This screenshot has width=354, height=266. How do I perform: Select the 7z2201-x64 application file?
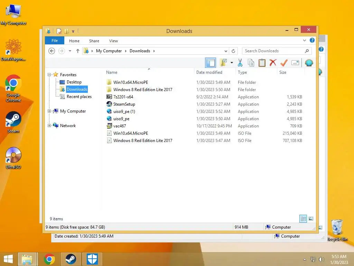(x=123, y=97)
